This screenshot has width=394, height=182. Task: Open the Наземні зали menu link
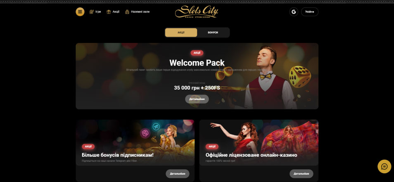click(140, 12)
